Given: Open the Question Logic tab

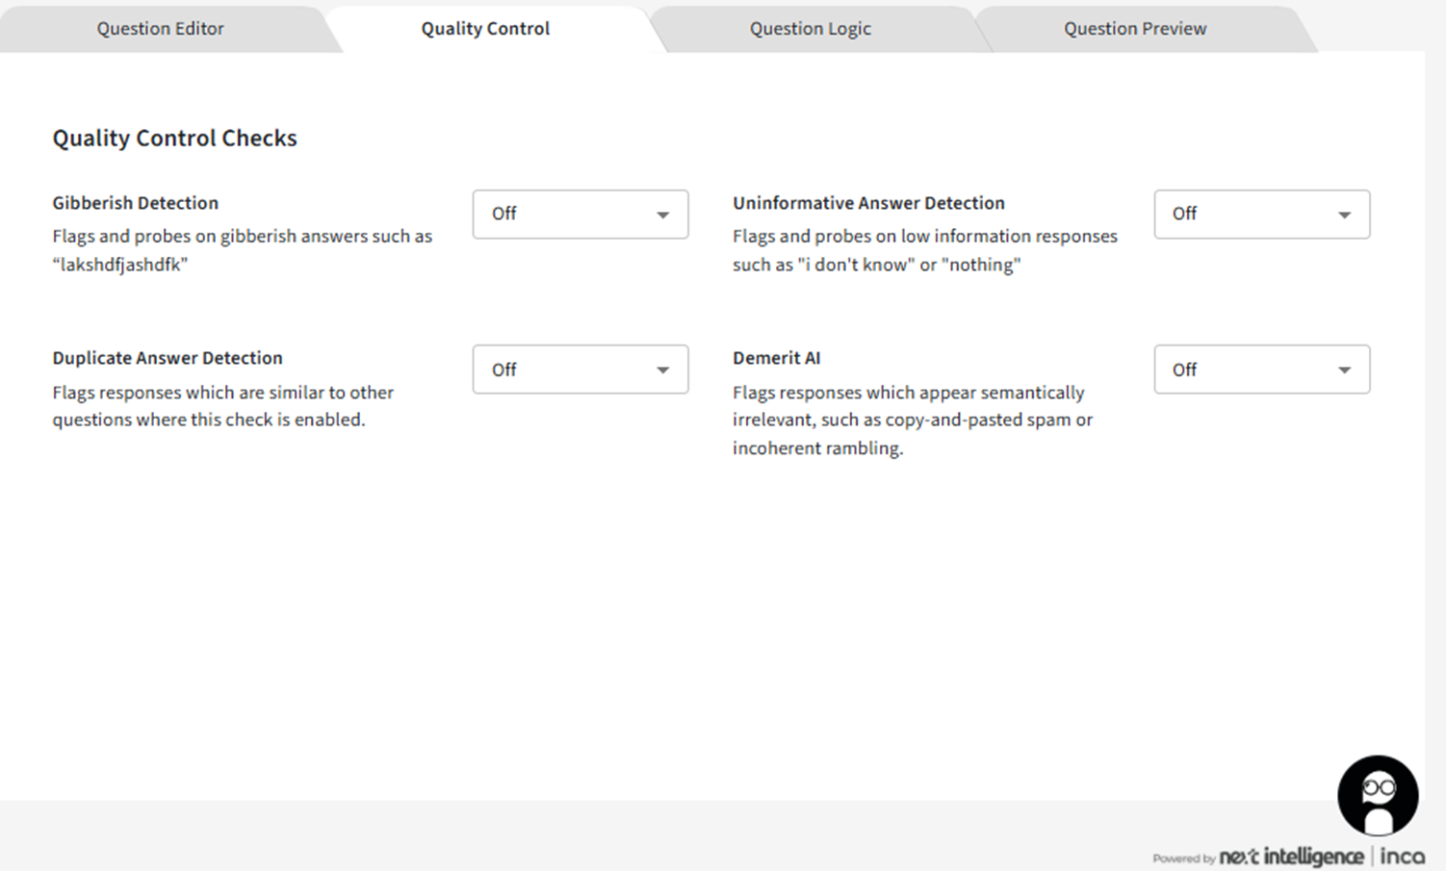Looking at the screenshot, I should (810, 29).
